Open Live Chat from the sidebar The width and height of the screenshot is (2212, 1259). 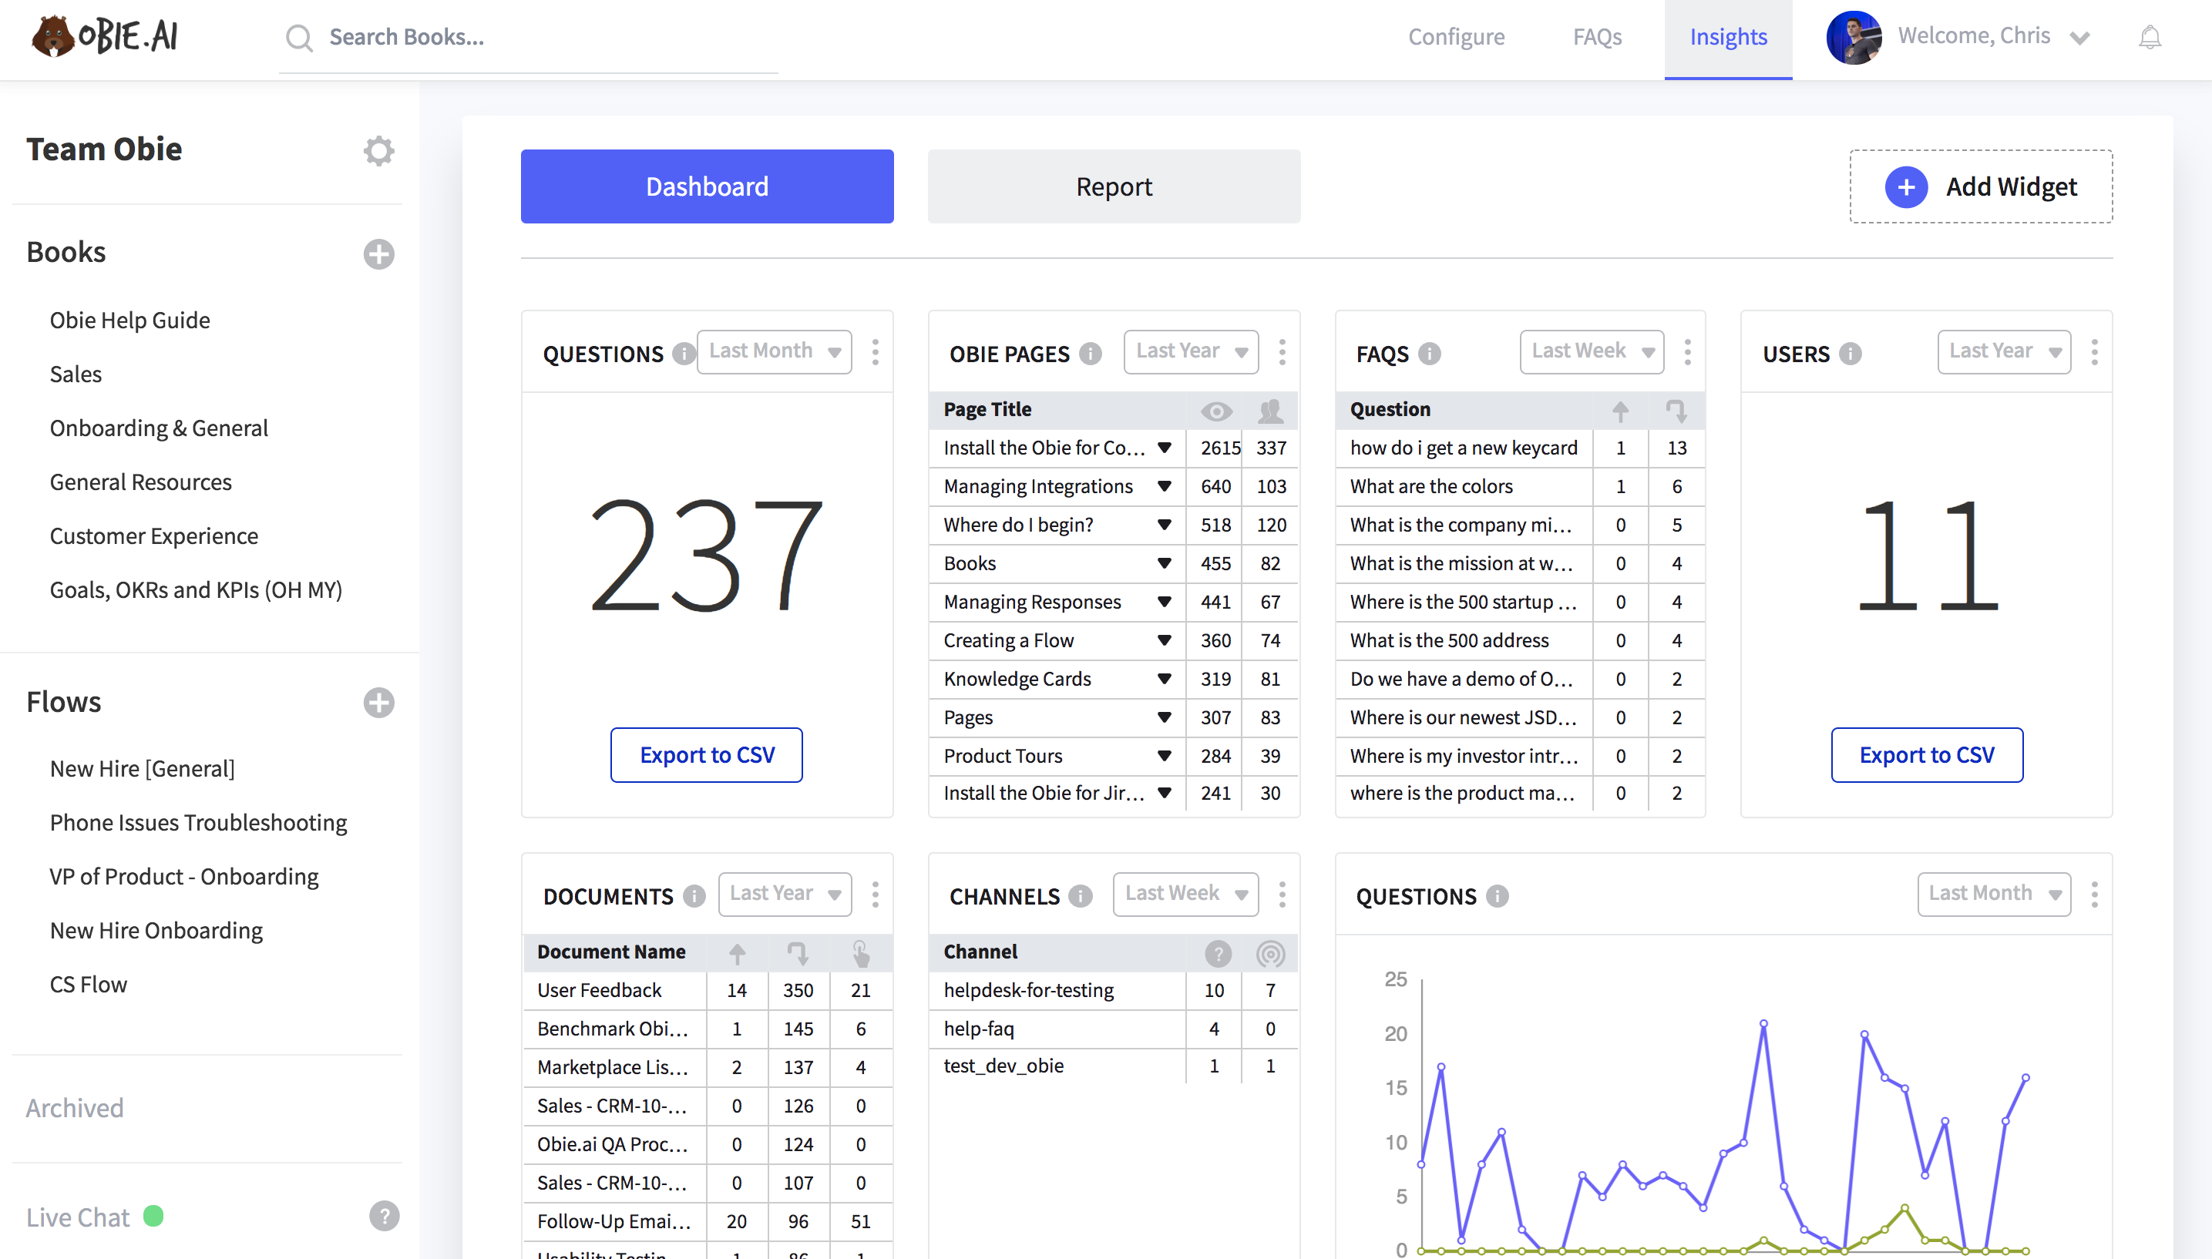coord(78,1217)
